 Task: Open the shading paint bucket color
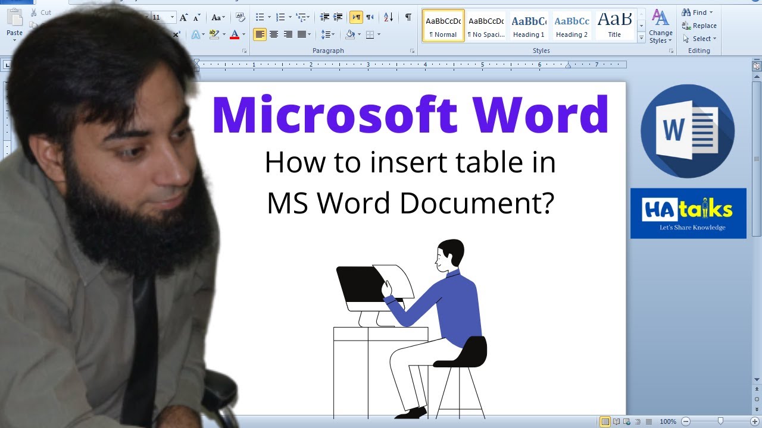[349, 34]
